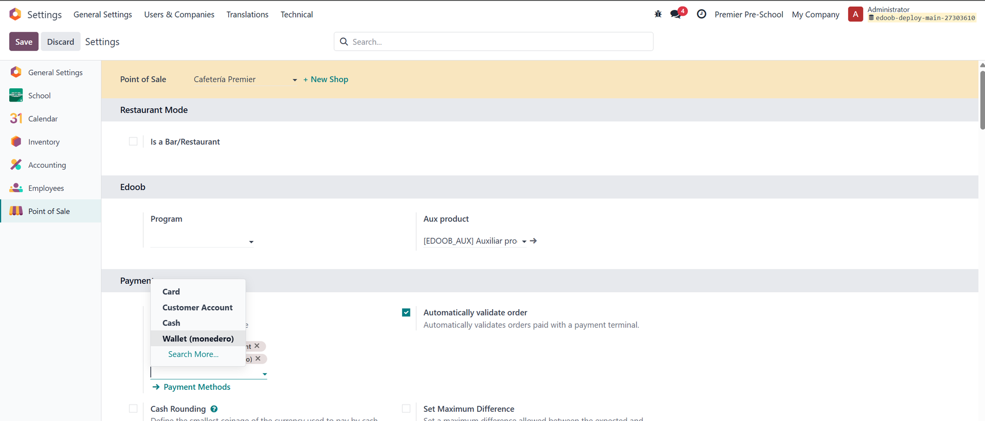Viewport: 985px width, 421px height.
Task: Remove the payment method tag ending in 'o)'
Action: click(x=258, y=358)
